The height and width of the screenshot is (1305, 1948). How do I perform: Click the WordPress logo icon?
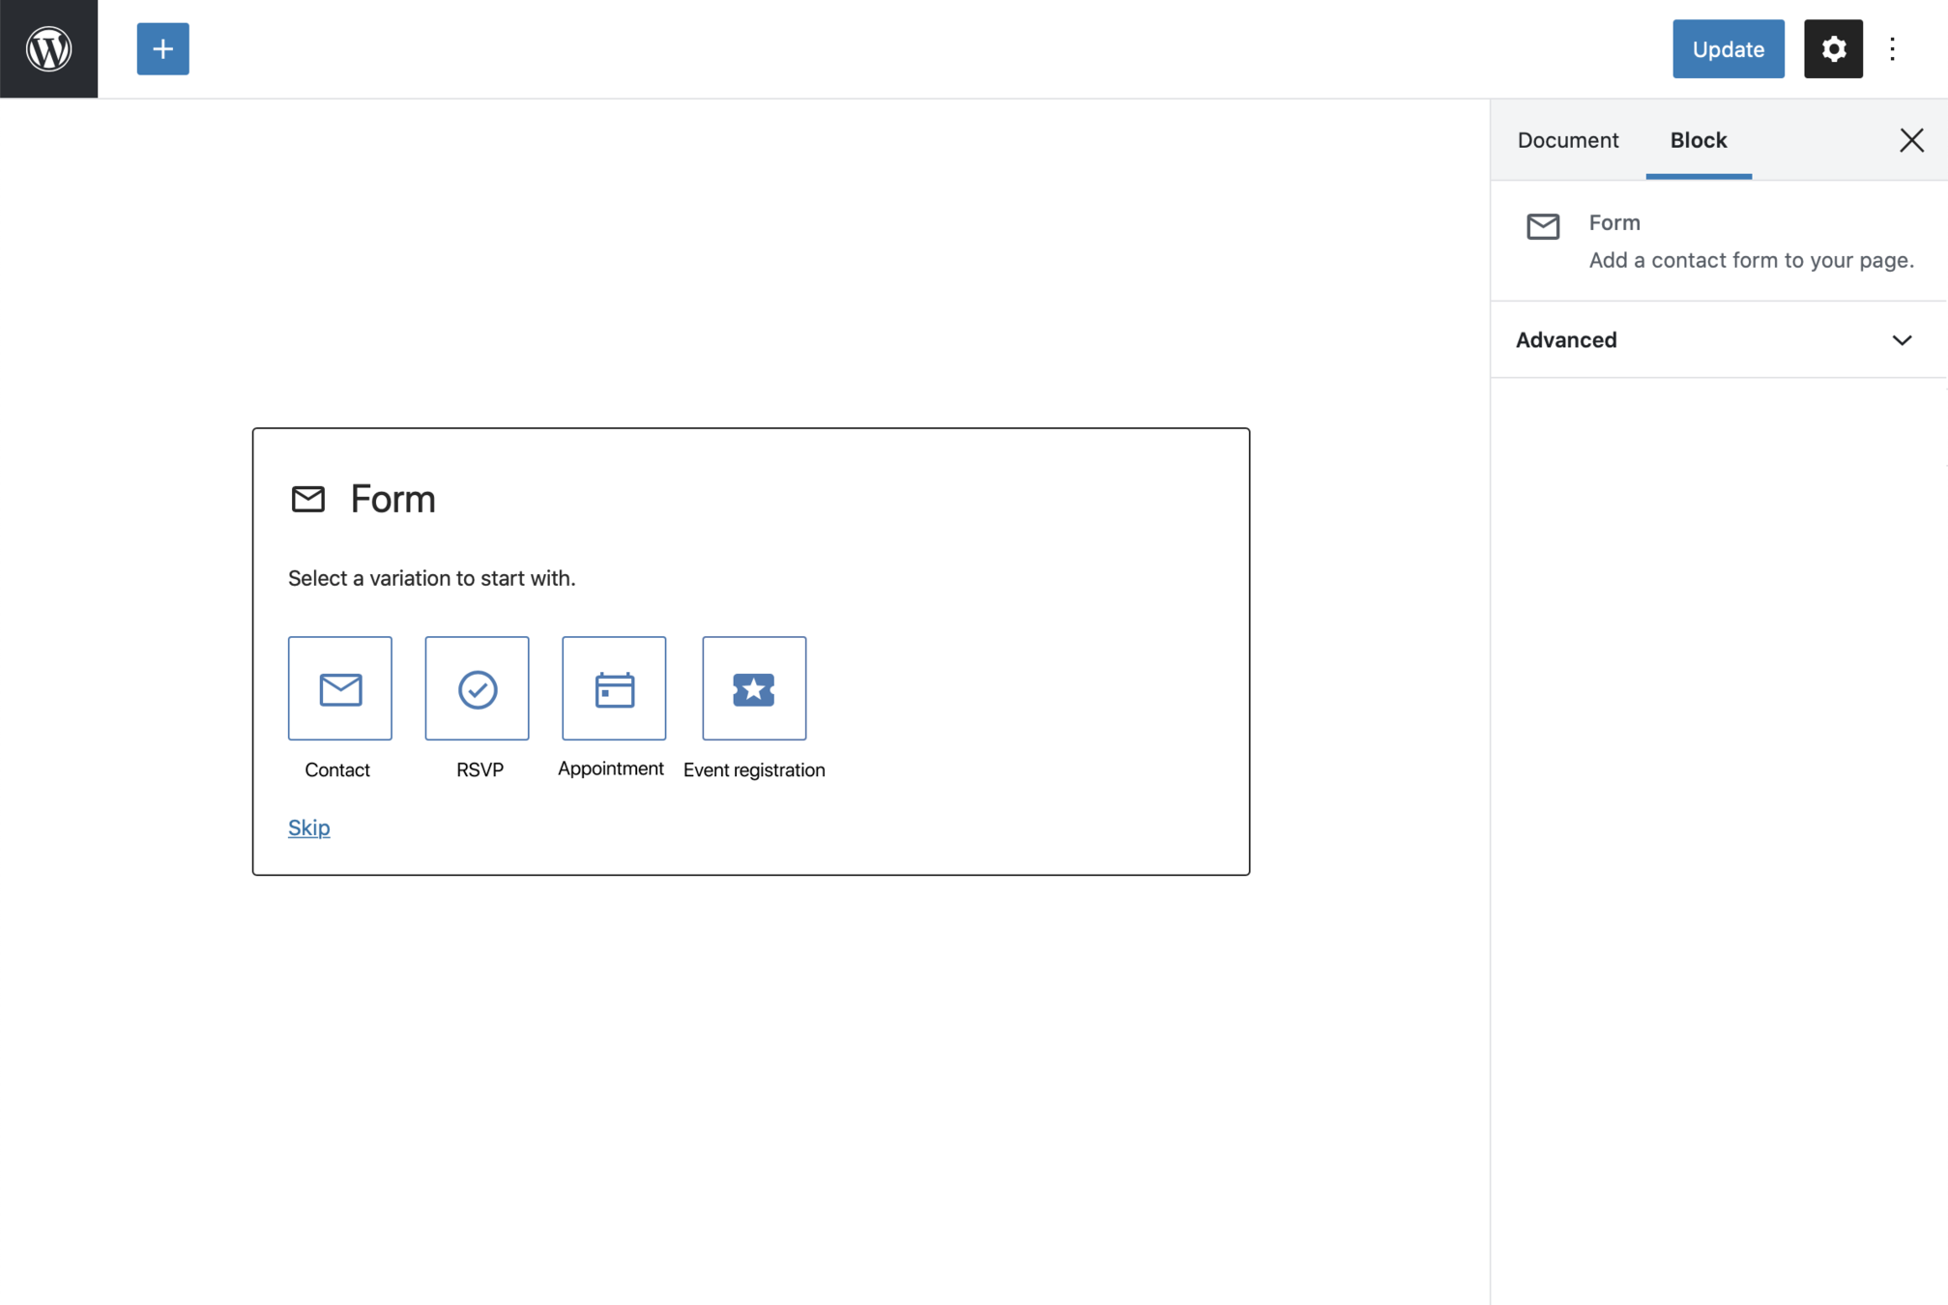[48, 48]
